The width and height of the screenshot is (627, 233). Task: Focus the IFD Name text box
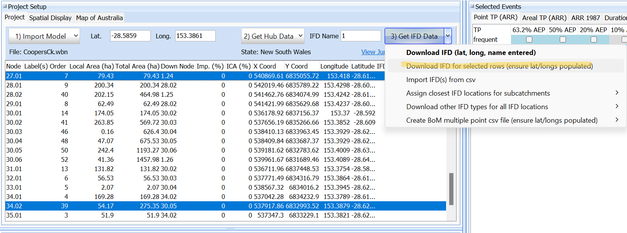point(360,36)
